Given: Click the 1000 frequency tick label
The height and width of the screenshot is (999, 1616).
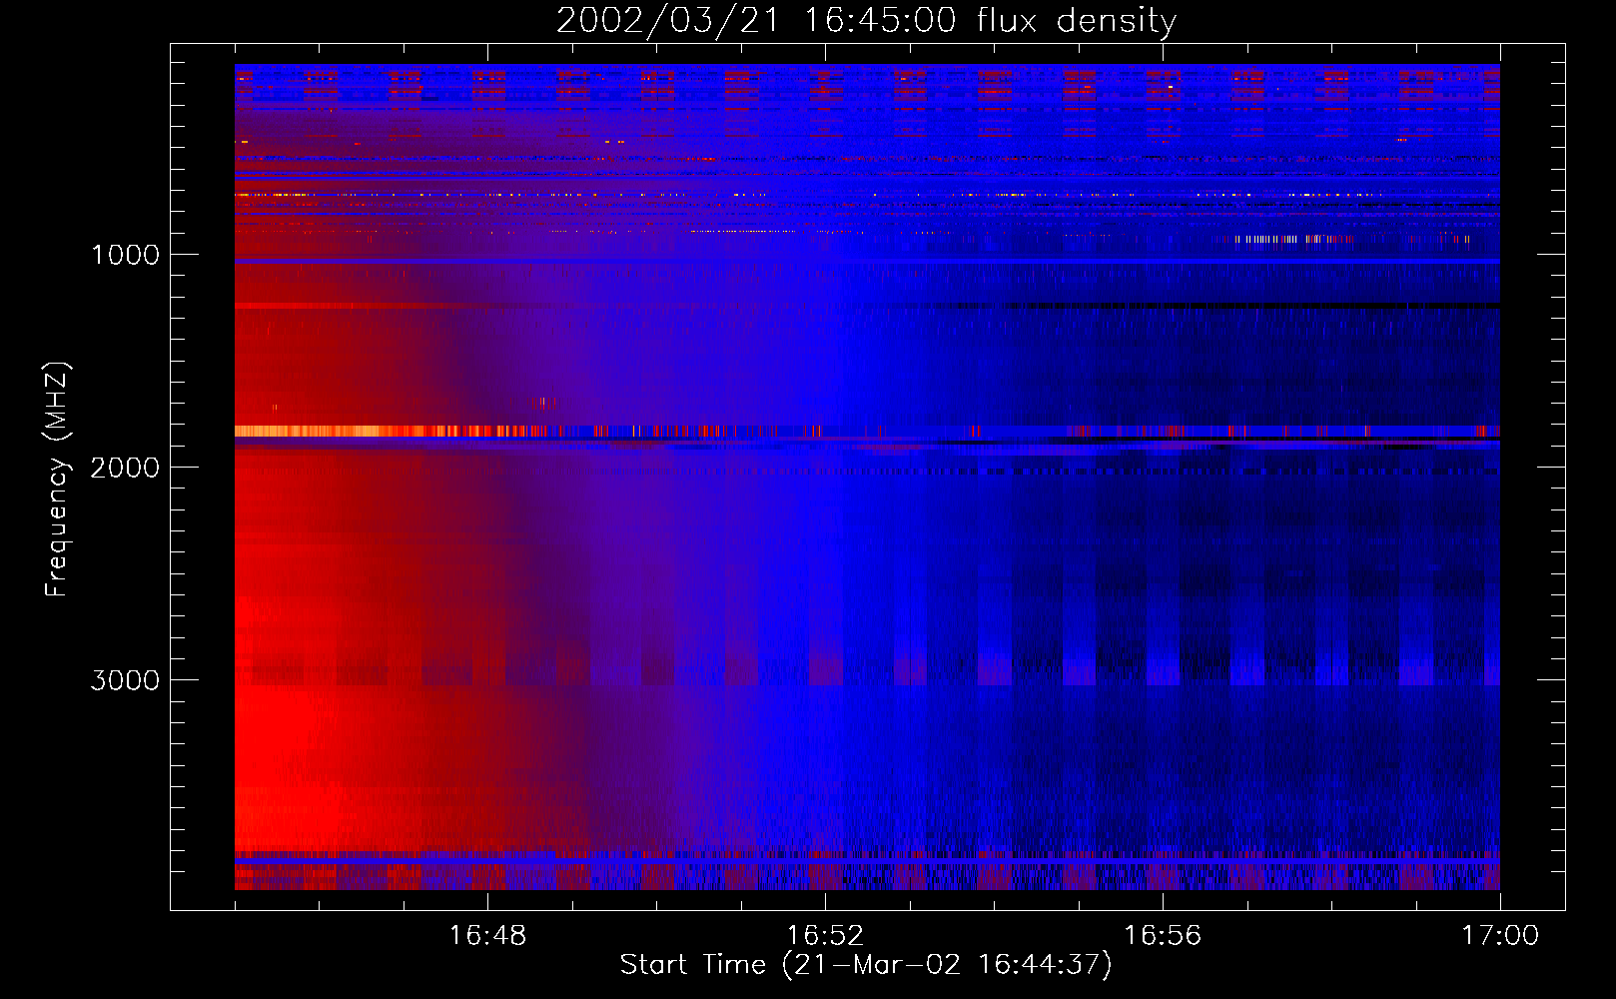Looking at the screenshot, I should pyautogui.click(x=125, y=255).
